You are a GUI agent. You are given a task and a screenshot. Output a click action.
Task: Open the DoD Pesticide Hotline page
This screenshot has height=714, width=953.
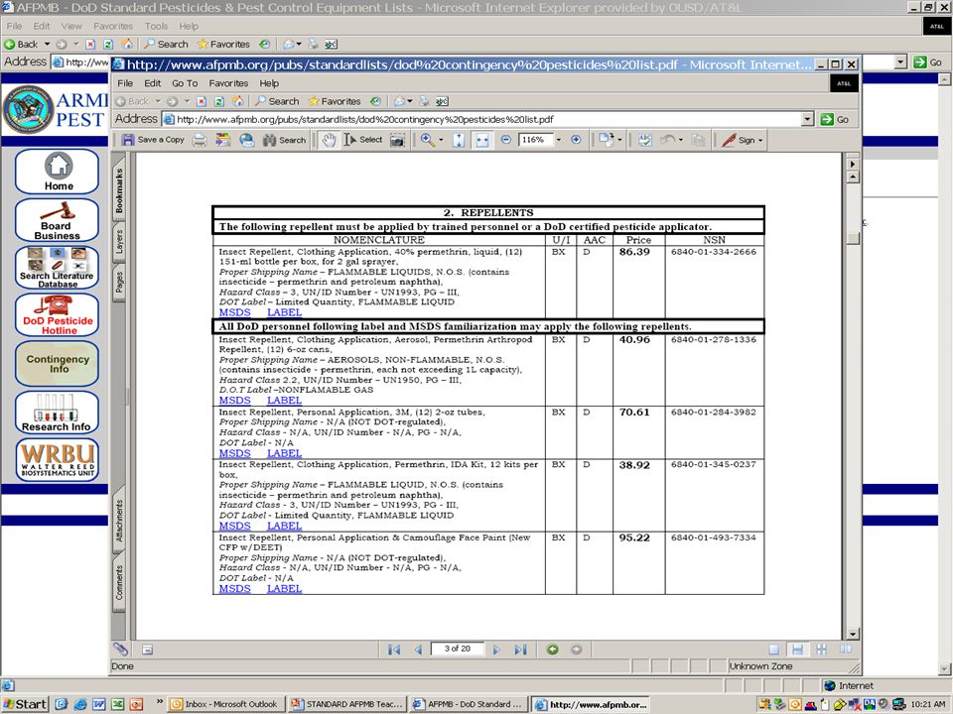58,315
